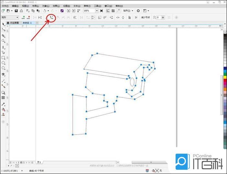227x174 pixels.
Task: Open the 文件 menu
Action: click(5, 6)
